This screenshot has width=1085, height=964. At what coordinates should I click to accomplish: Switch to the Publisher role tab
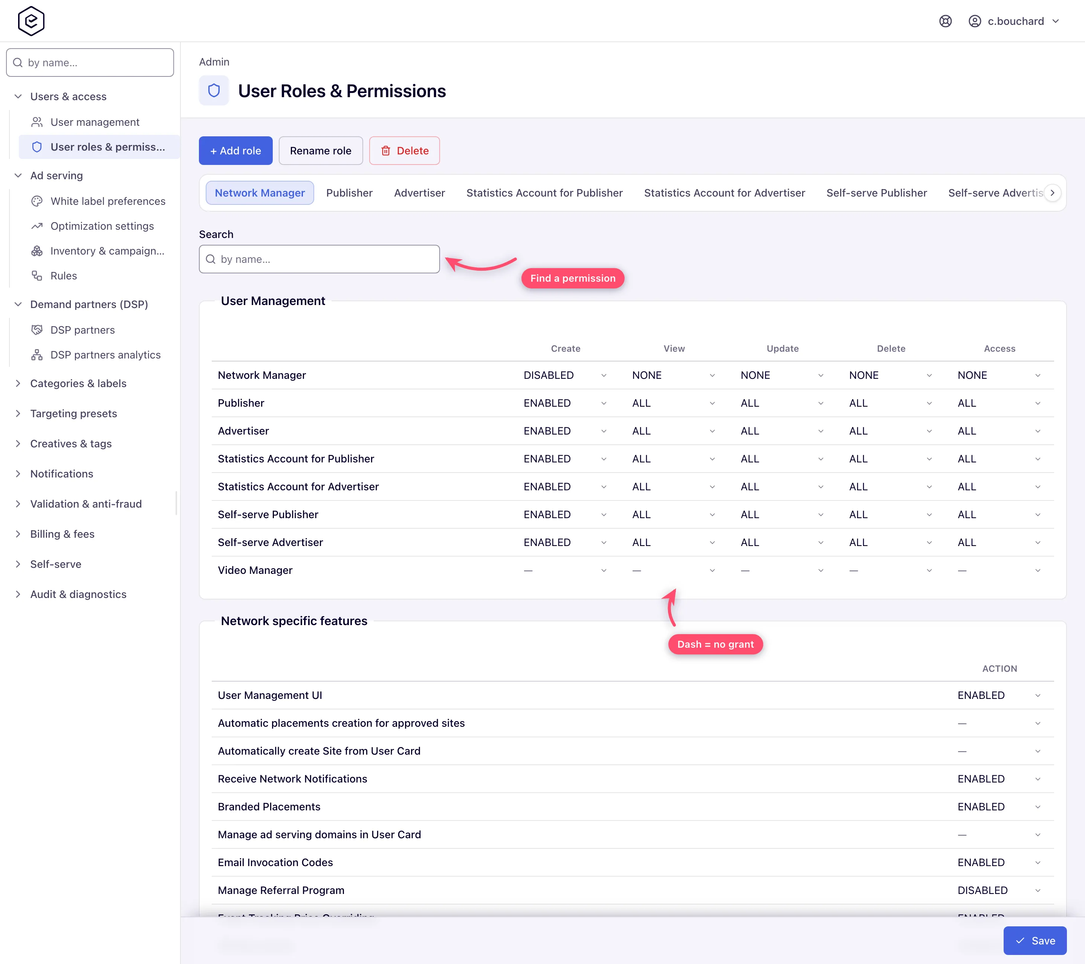pyautogui.click(x=349, y=193)
